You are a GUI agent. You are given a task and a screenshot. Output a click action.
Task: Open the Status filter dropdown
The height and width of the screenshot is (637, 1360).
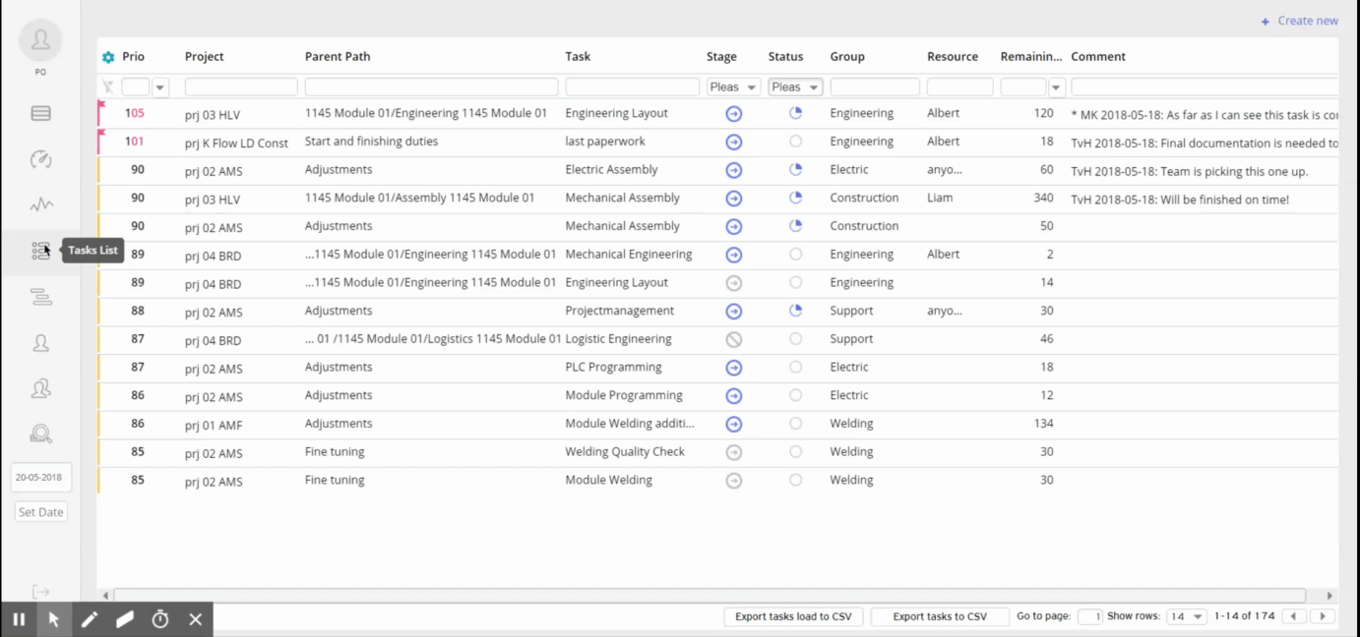click(x=794, y=87)
